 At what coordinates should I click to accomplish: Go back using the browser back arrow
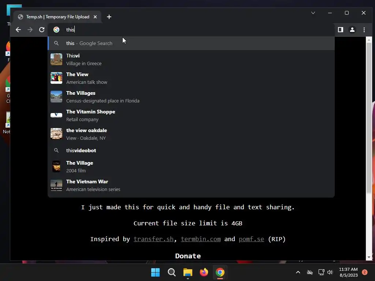click(18, 30)
